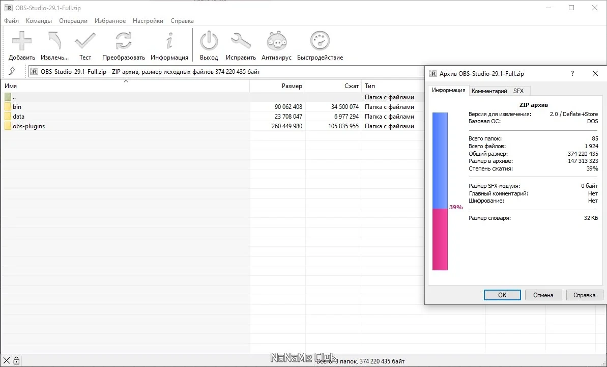Run the Тест archive check icon
607x367 pixels.
point(85,41)
